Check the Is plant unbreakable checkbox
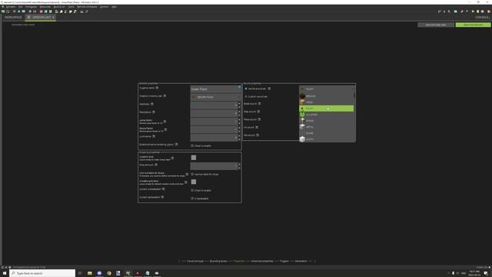The height and width of the screenshot is (277, 492). 192,190
